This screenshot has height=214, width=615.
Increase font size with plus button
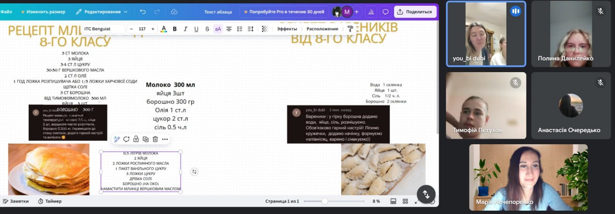pos(153,29)
